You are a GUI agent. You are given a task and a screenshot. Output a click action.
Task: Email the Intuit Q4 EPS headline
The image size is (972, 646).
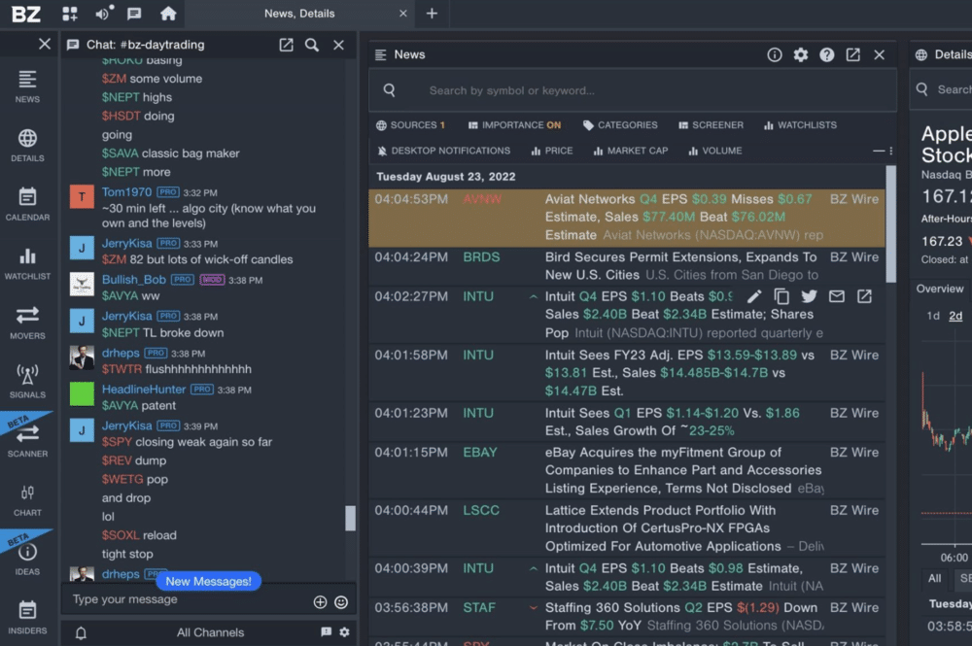[836, 296]
